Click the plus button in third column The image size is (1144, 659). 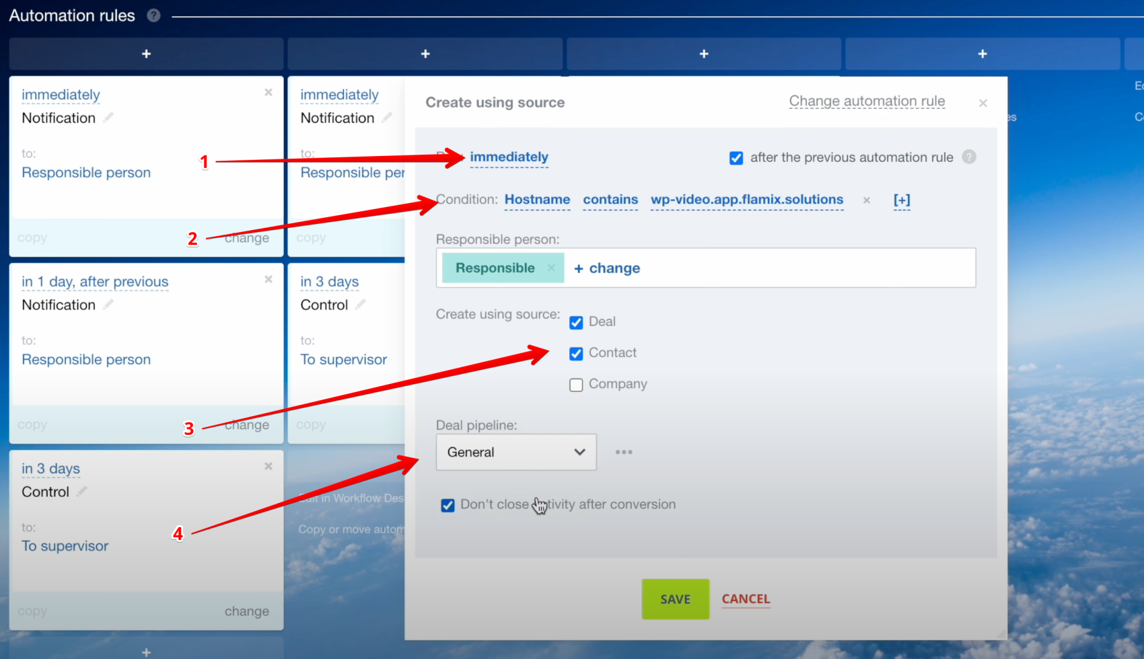[x=703, y=54]
